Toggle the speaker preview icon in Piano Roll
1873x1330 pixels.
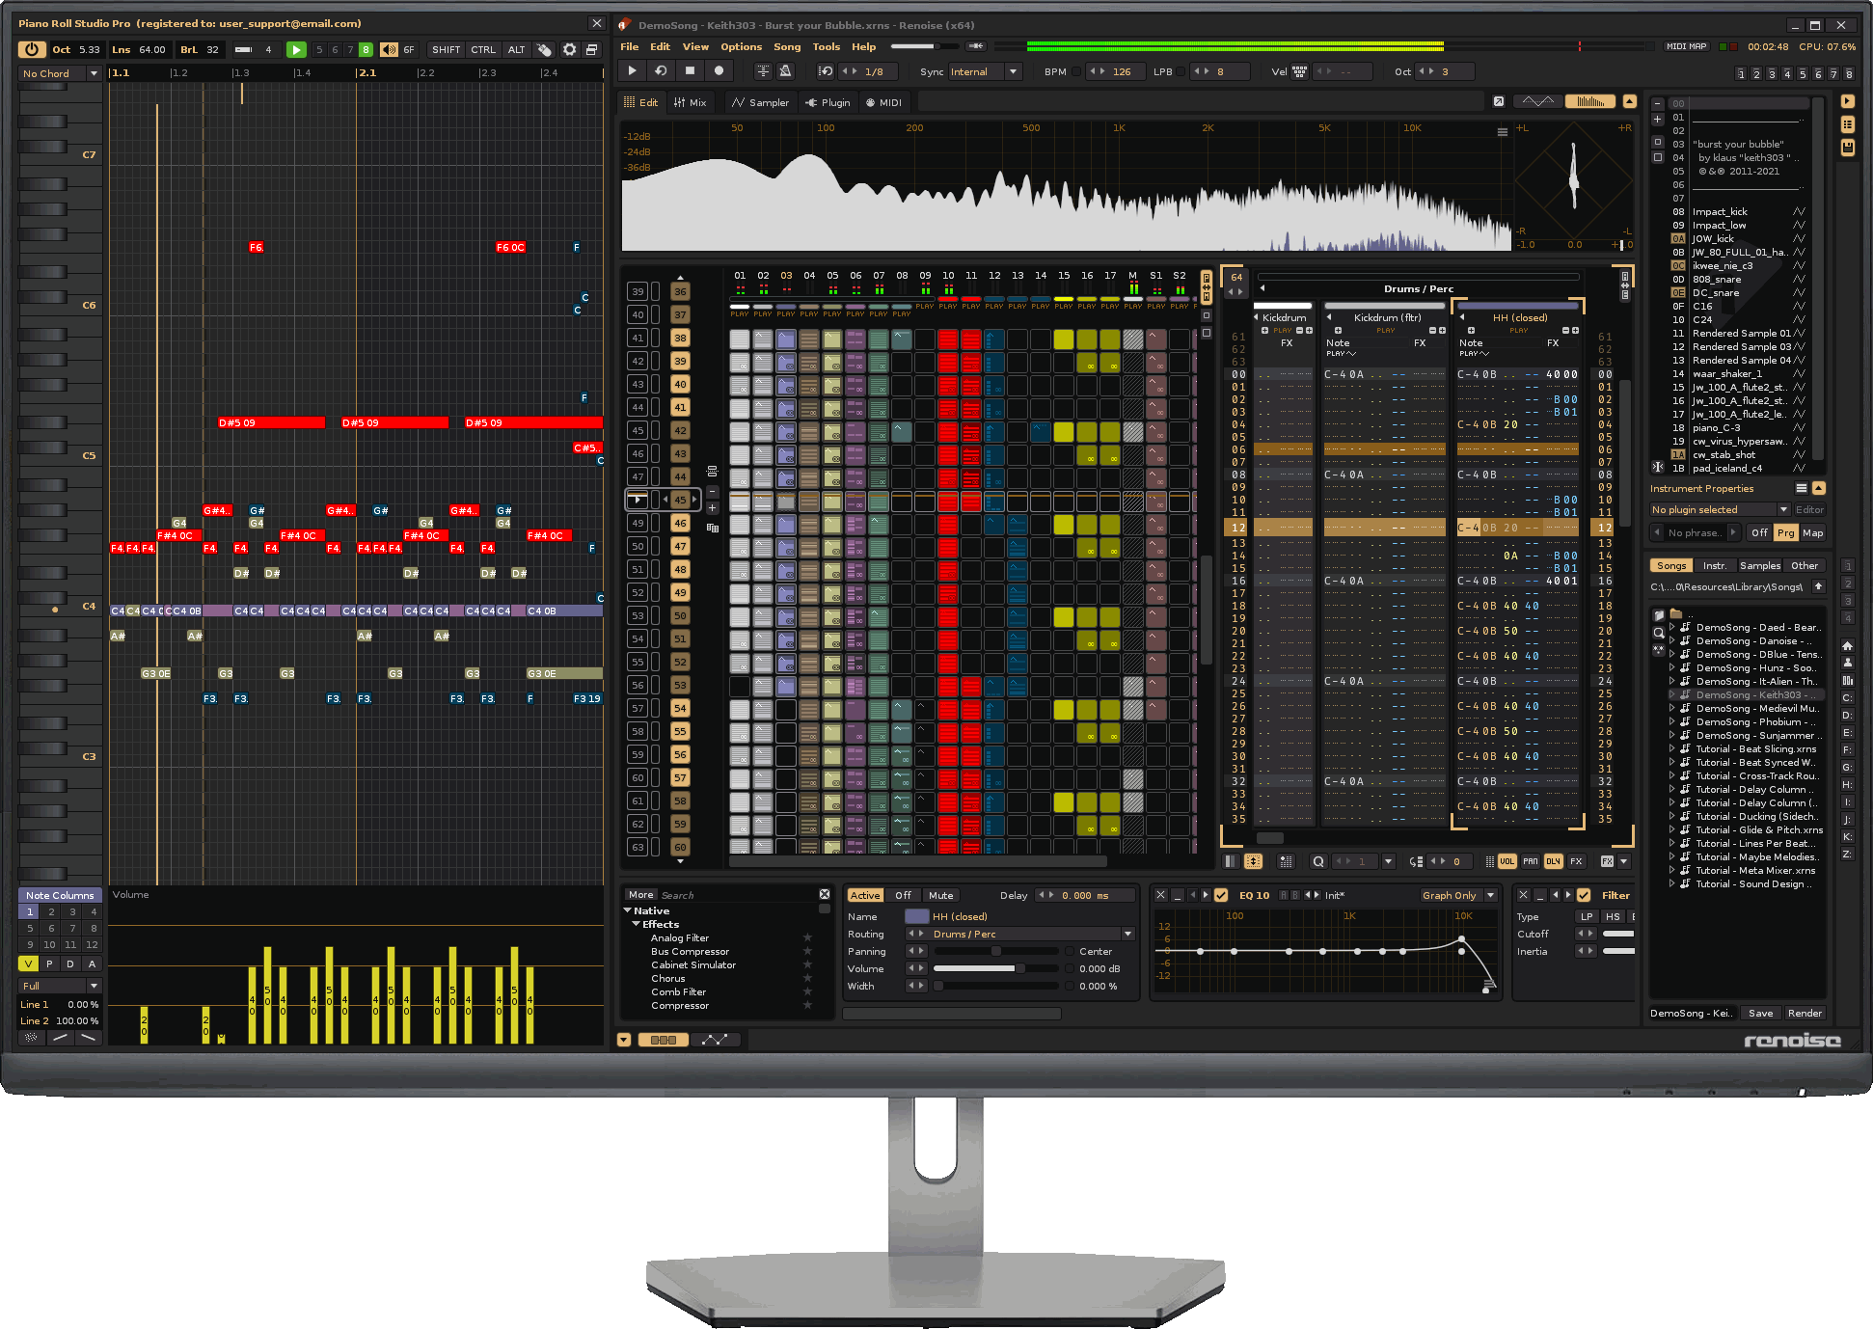[388, 49]
